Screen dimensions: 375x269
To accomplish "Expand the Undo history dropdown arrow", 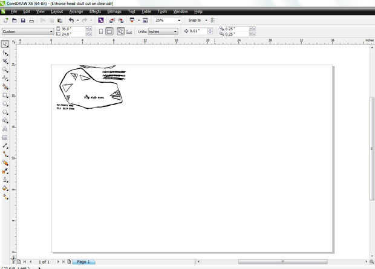I will 78,21.
